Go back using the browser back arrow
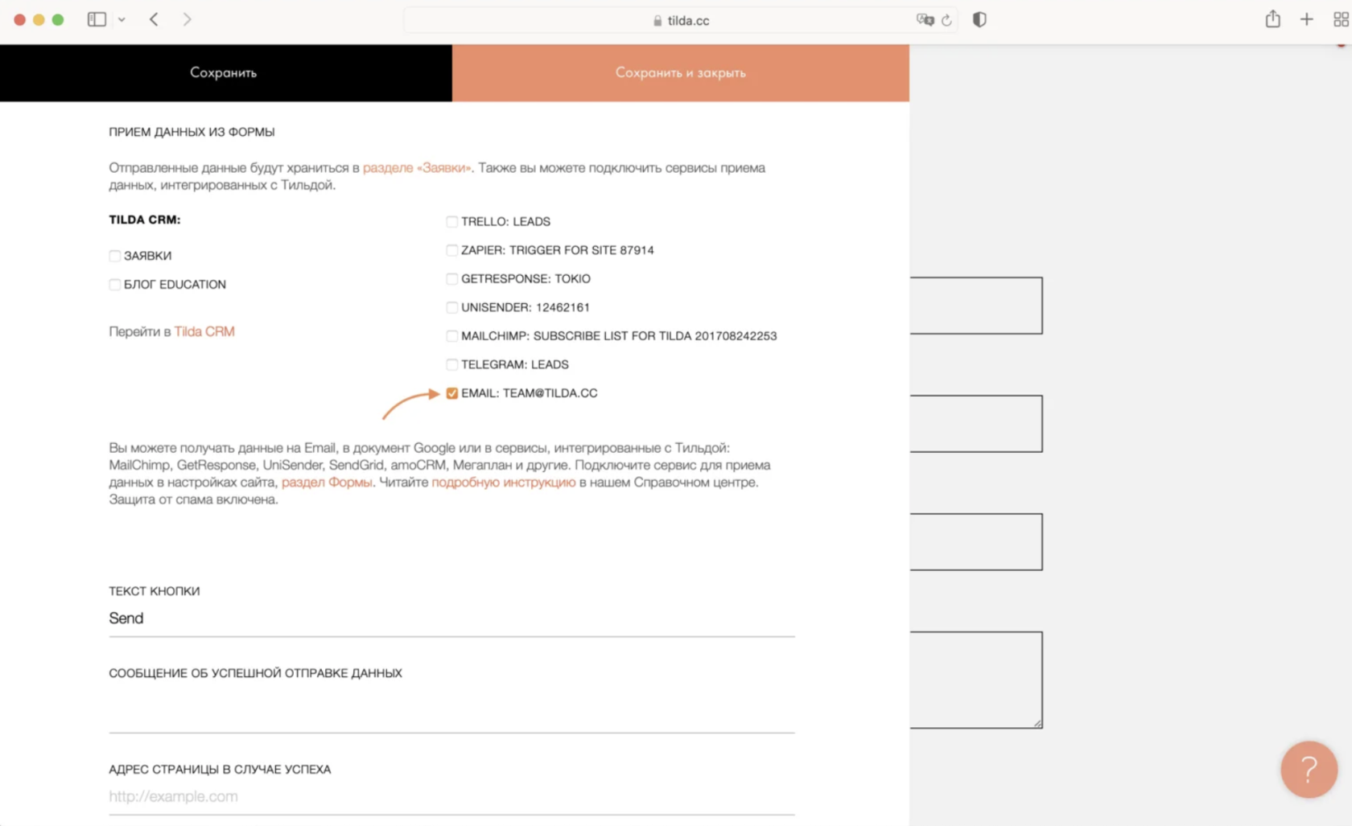 (x=154, y=19)
